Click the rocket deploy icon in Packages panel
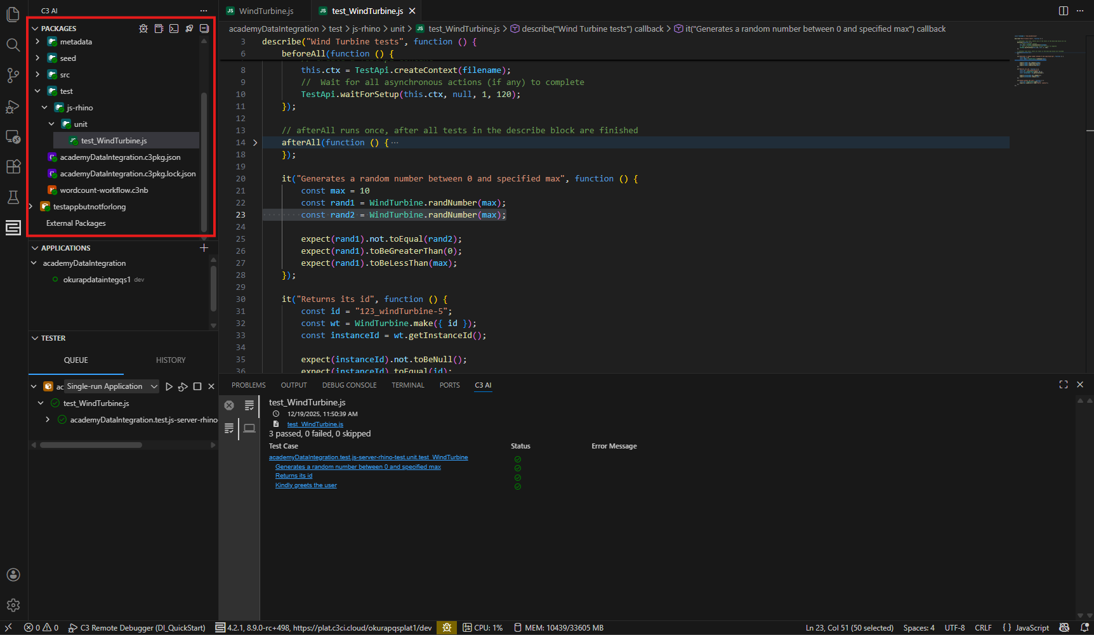 coord(189,28)
